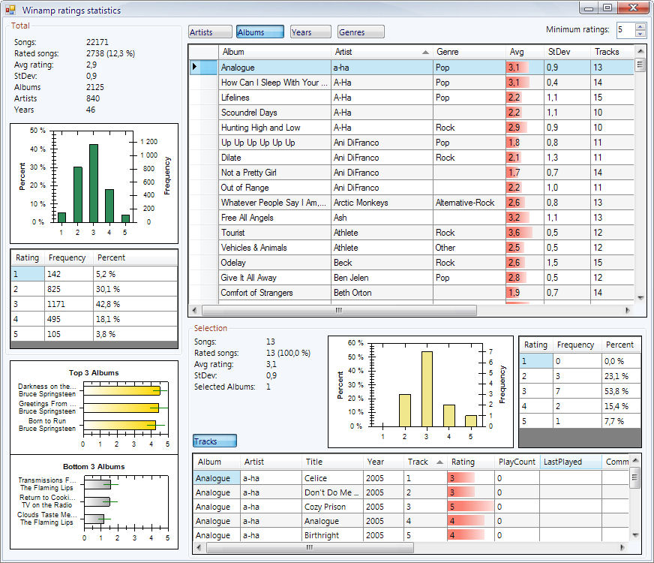Sort albums by Avg column header
This screenshot has height=563, width=654.
click(525, 52)
